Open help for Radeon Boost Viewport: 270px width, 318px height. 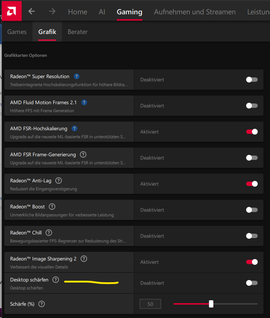(x=52, y=207)
